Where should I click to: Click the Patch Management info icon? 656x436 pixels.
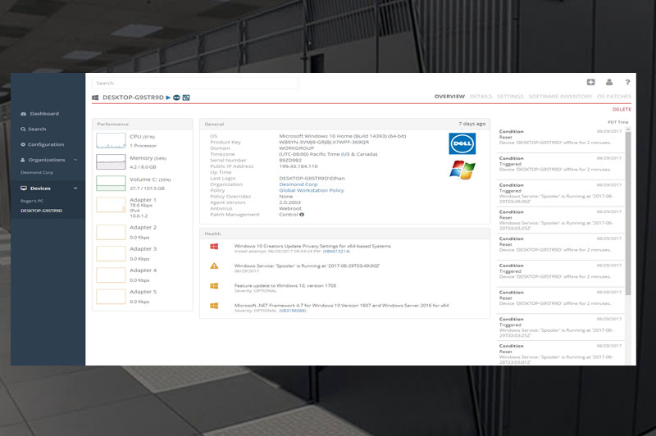302,215
